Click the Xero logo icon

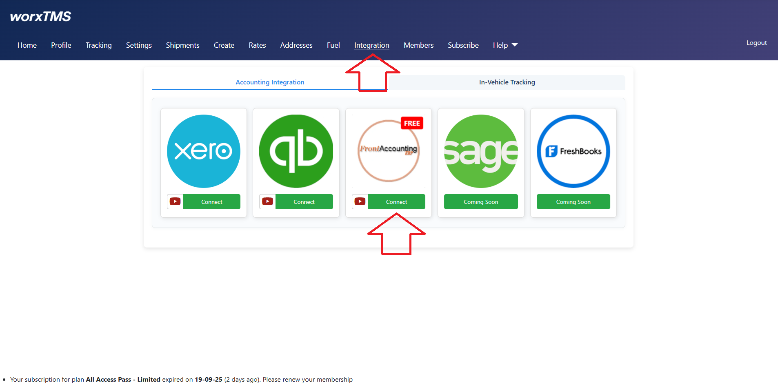(x=203, y=151)
